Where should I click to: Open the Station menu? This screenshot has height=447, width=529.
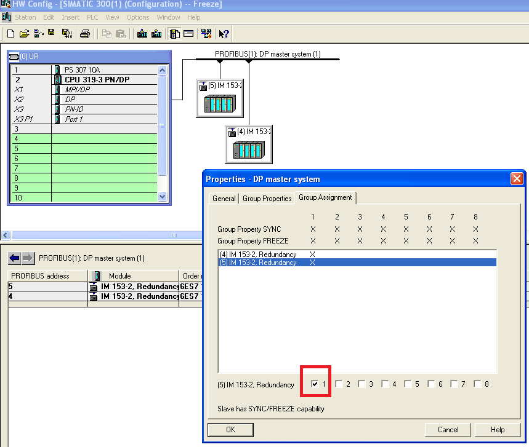click(25, 17)
